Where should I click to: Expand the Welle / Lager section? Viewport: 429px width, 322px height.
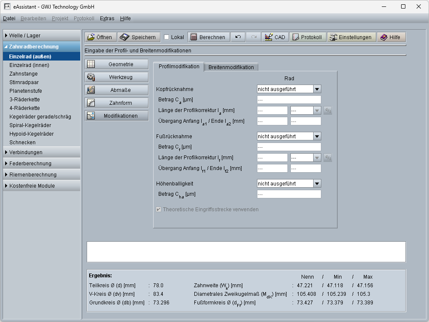tap(42, 36)
